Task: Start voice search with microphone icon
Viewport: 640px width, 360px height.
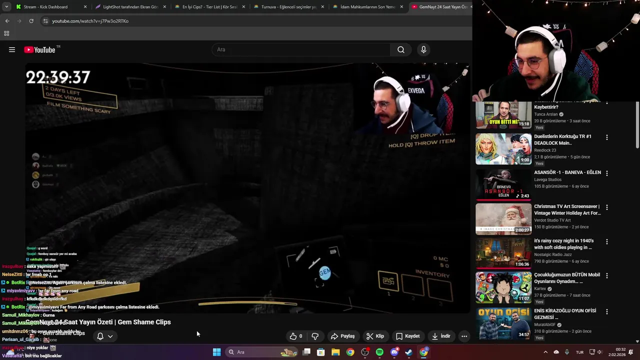Action: pyautogui.click(x=423, y=49)
